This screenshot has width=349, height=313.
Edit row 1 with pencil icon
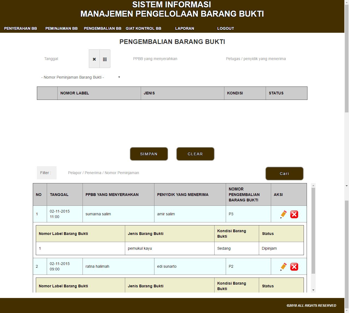click(283, 214)
